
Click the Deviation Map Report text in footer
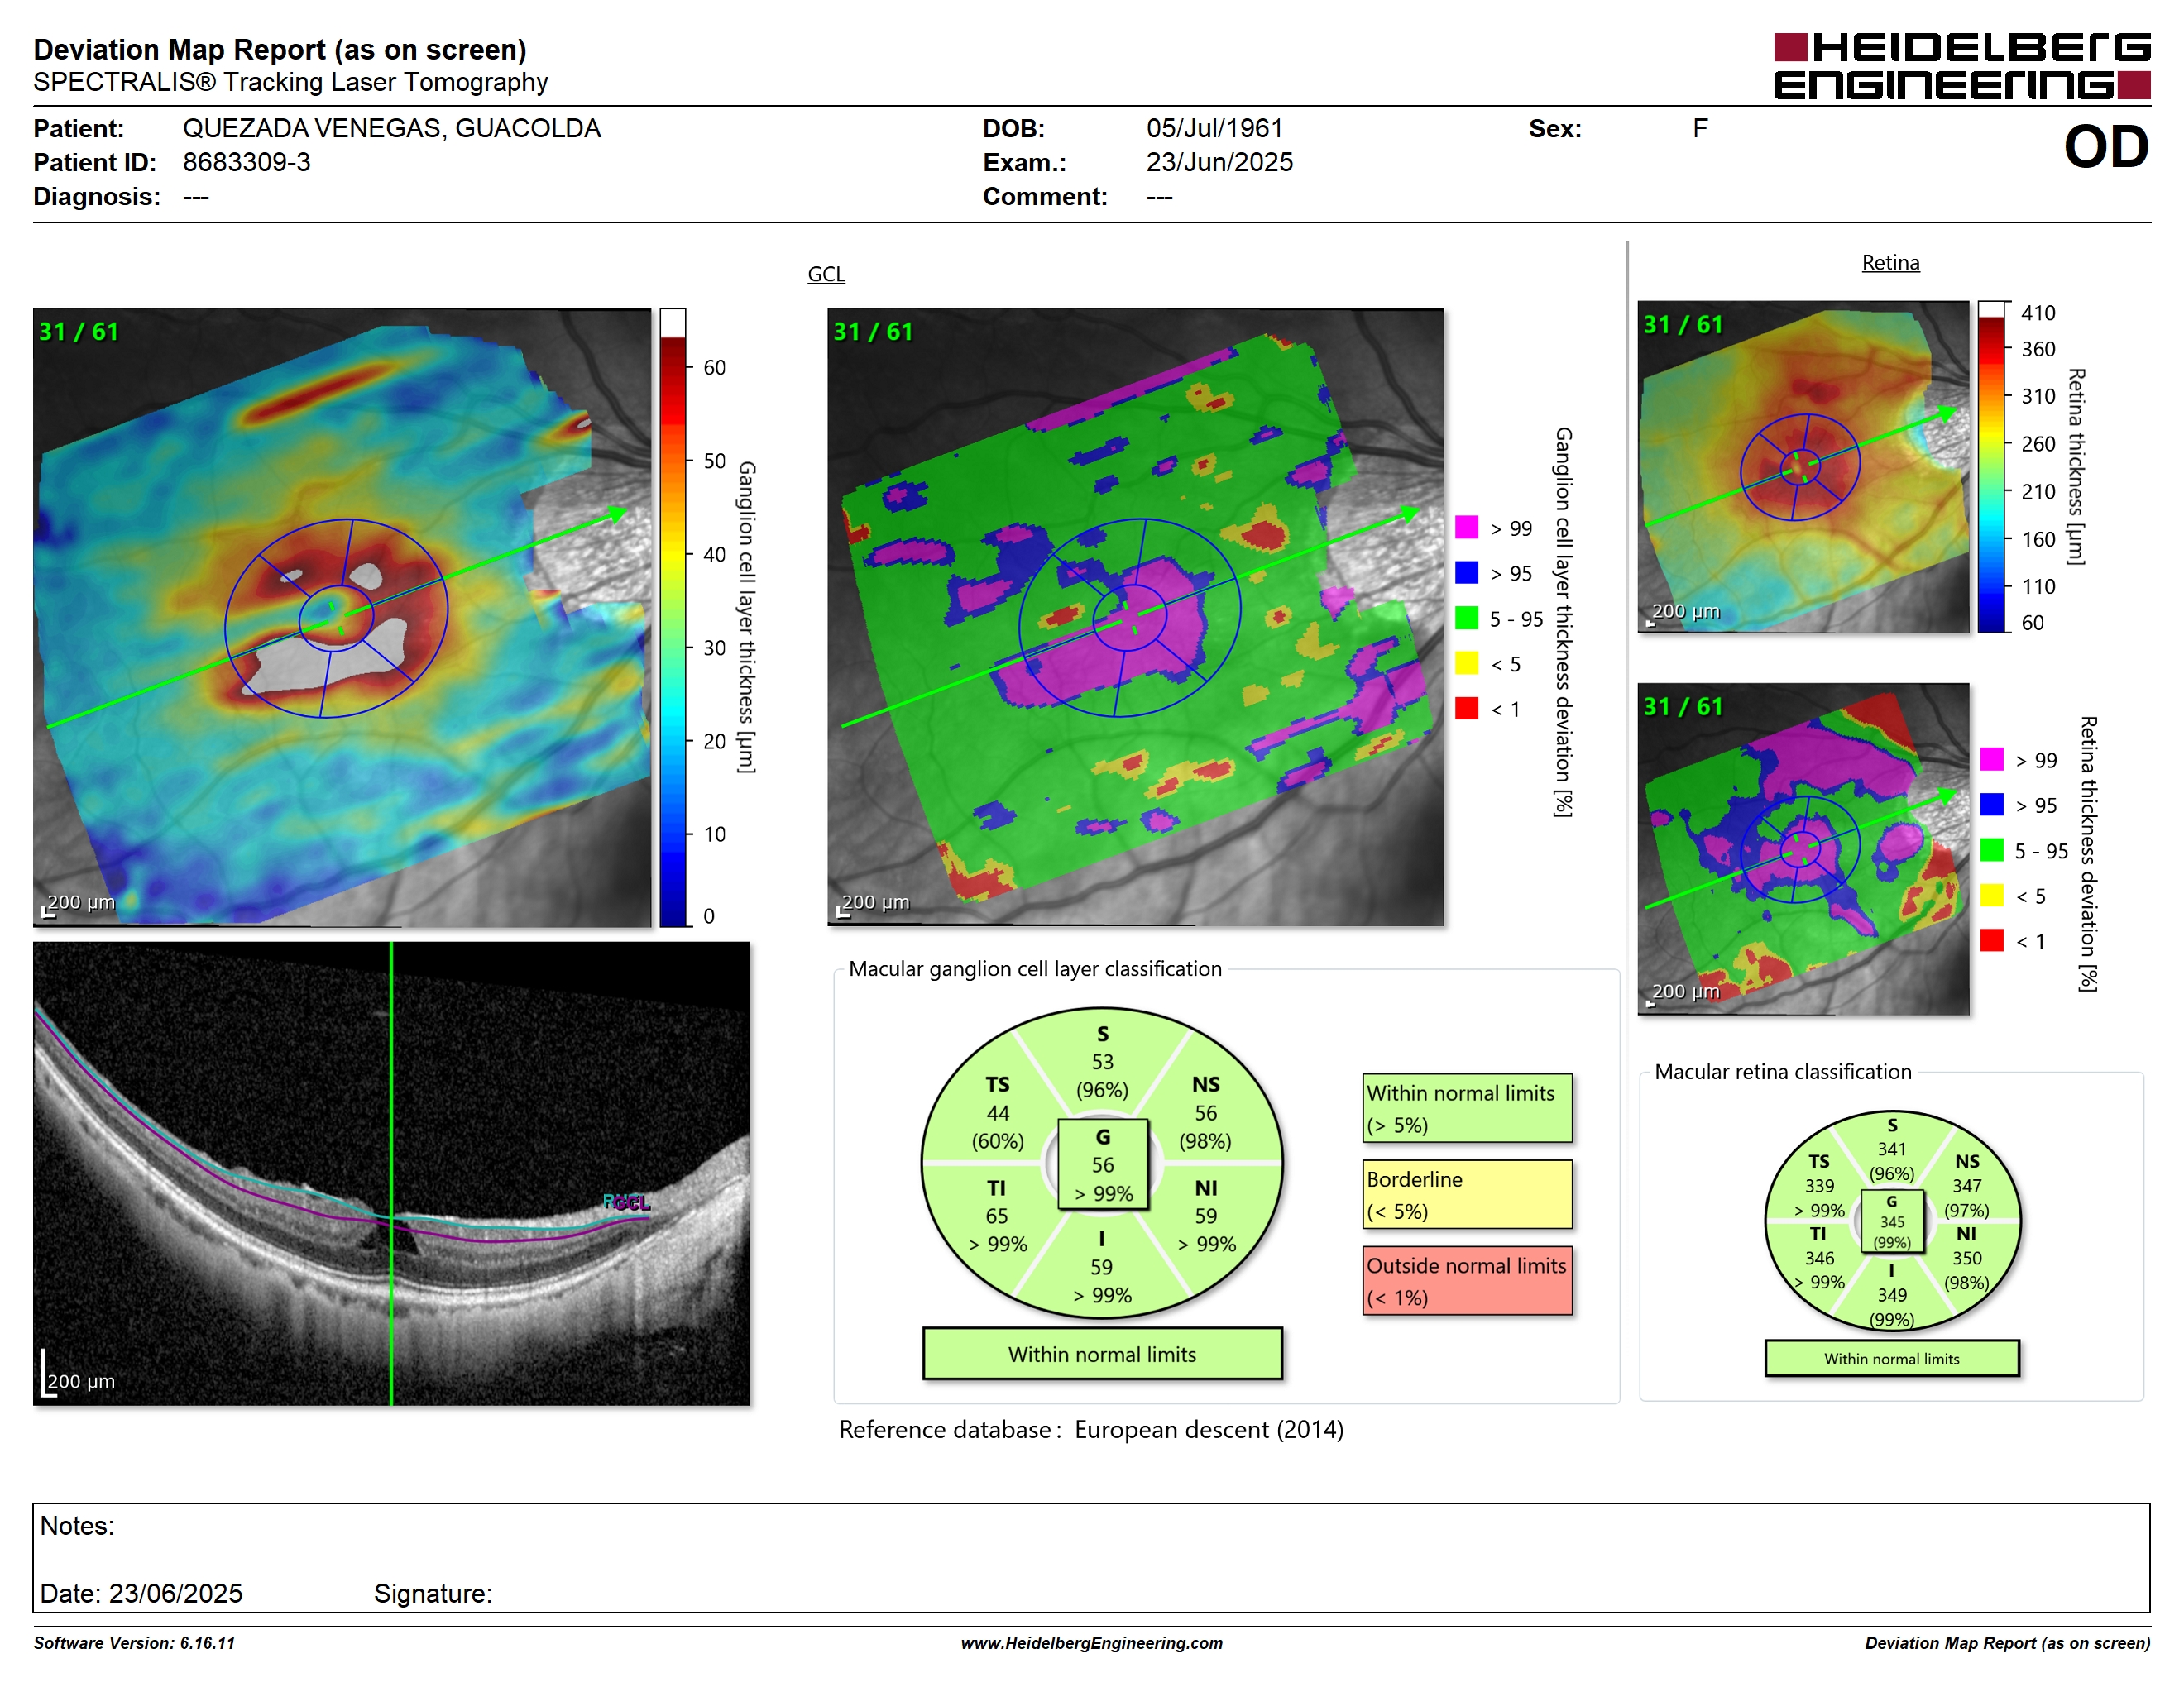pyautogui.click(x=2007, y=1643)
